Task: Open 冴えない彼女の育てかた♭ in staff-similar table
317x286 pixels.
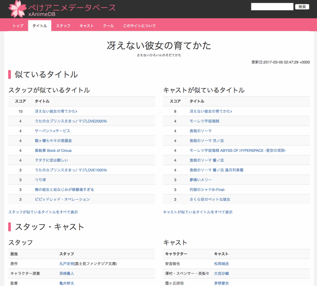Action: click(56, 111)
